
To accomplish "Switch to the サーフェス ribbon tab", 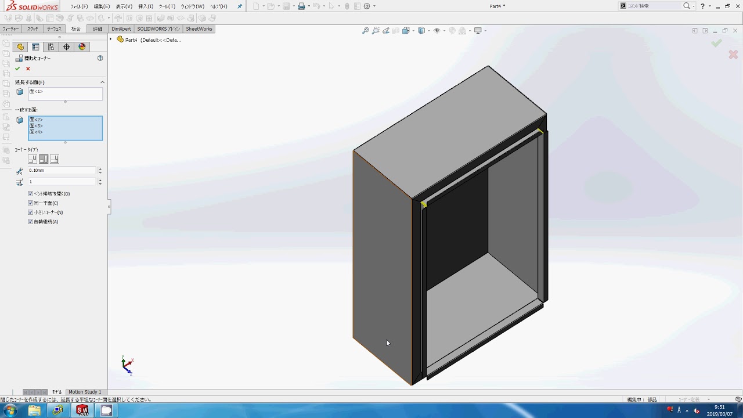I will (x=54, y=29).
